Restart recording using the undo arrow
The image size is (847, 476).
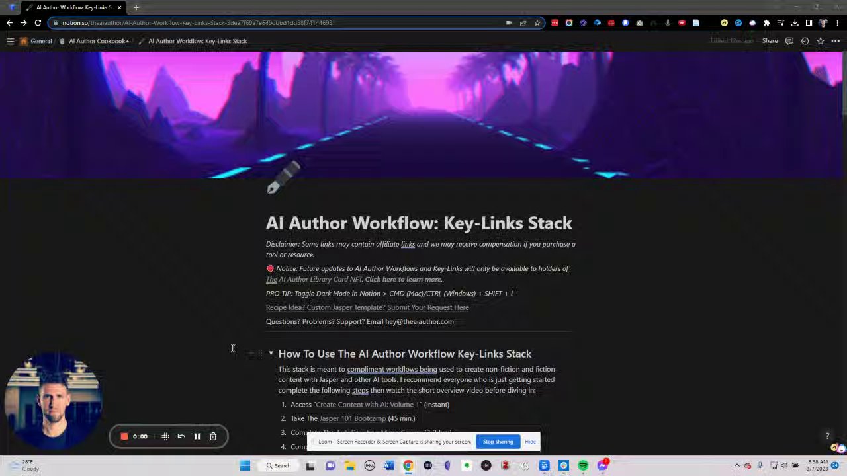[181, 436]
